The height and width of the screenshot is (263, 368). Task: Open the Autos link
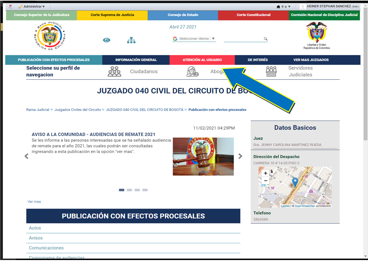(x=35, y=228)
